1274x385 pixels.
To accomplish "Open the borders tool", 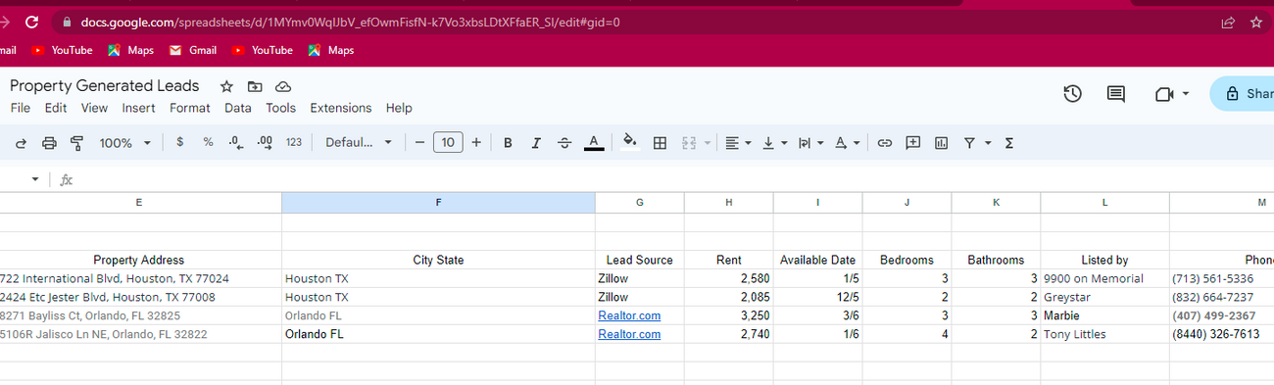I will tap(660, 143).
